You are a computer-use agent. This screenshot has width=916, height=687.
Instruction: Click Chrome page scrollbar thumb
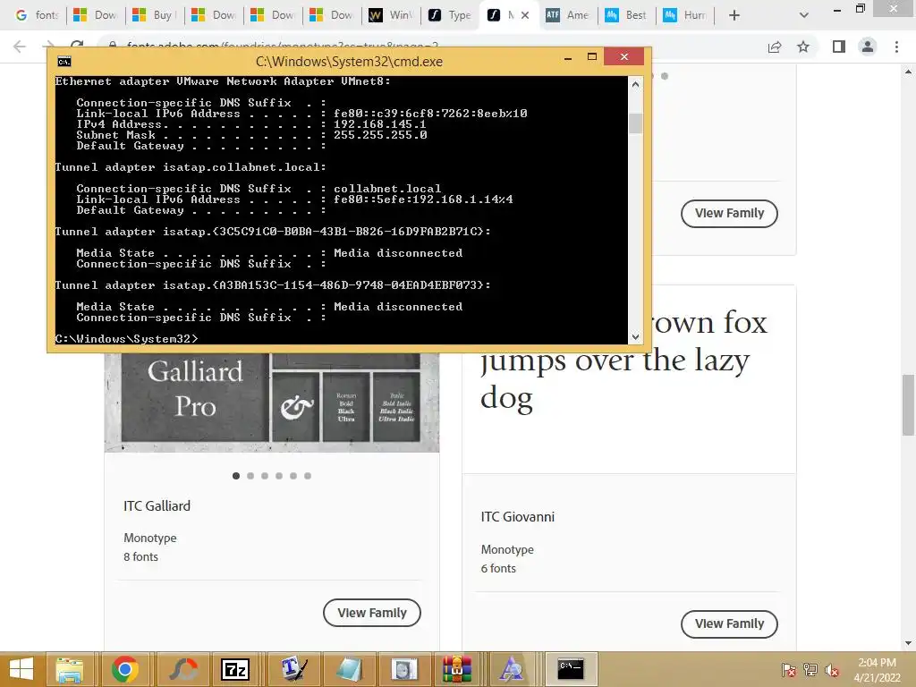[x=908, y=404]
